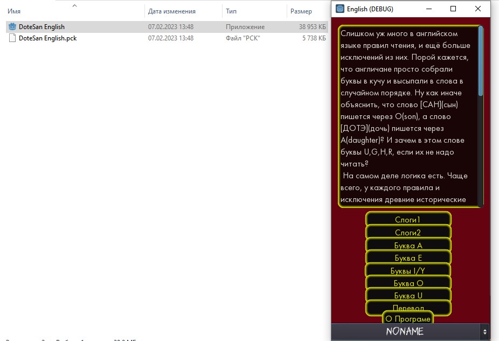Close the English (DEBUG) window
Image resolution: width=499 pixels, height=341 pixels.
pyautogui.click(x=477, y=9)
